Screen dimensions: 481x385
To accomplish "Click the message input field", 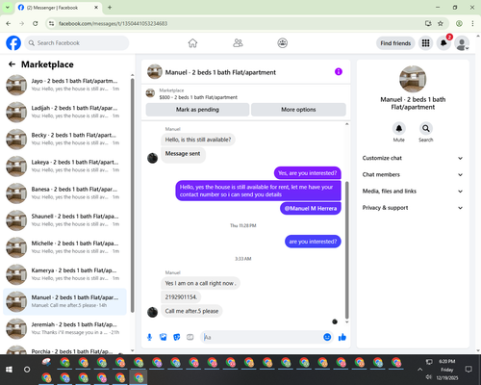I will click(262, 337).
